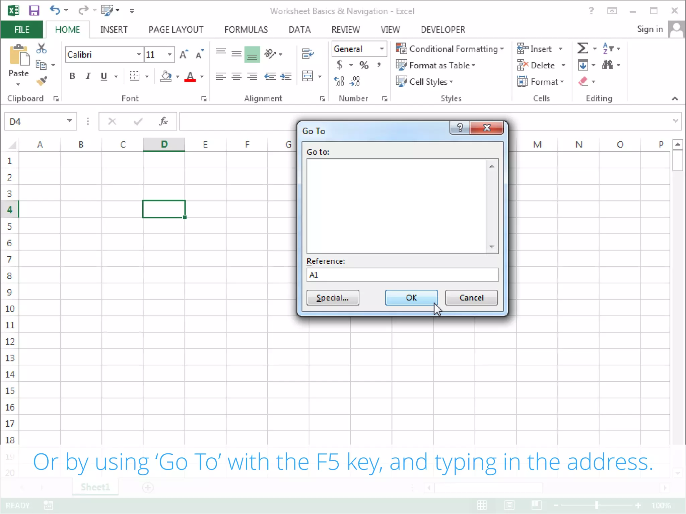Click the Cut scissors icon
This screenshot has width=686, height=514.
tap(42, 49)
